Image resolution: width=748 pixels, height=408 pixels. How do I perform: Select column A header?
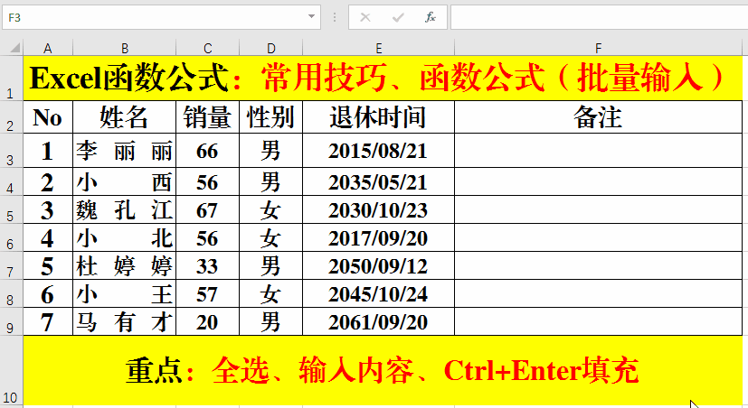coord(48,48)
